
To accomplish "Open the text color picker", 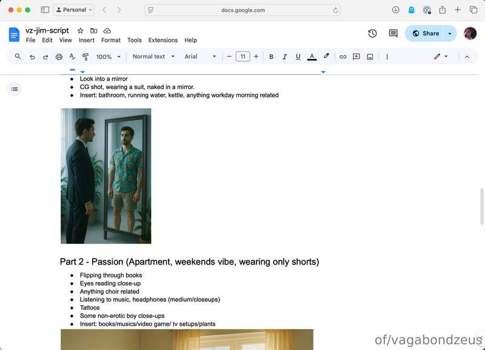I will pyautogui.click(x=312, y=57).
